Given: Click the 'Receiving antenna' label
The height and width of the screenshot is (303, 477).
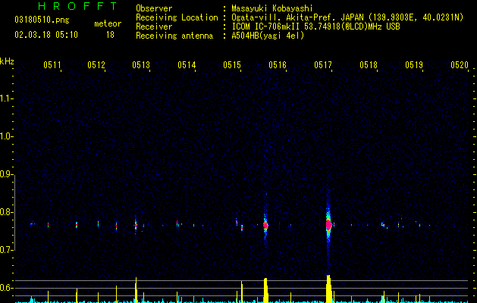Looking at the screenshot, I should click(174, 36).
